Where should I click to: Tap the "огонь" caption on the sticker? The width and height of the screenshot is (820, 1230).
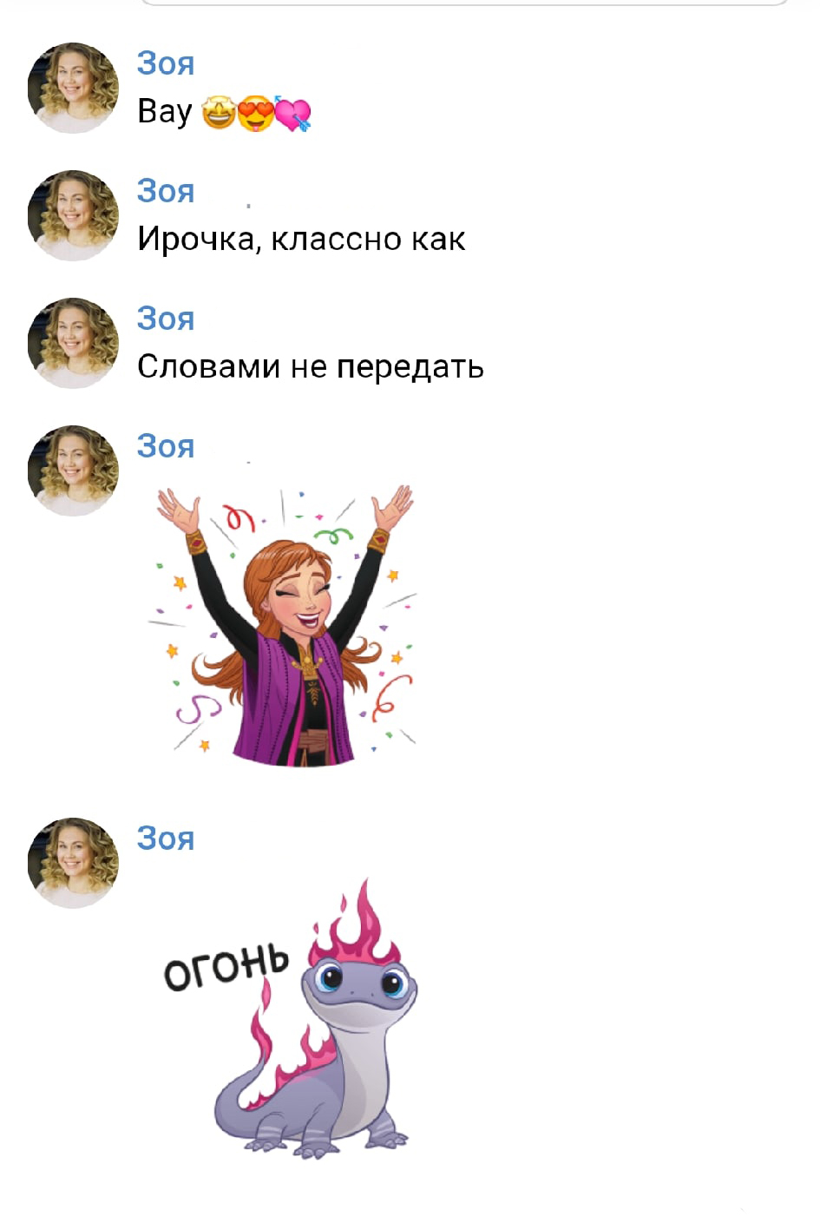(226, 965)
